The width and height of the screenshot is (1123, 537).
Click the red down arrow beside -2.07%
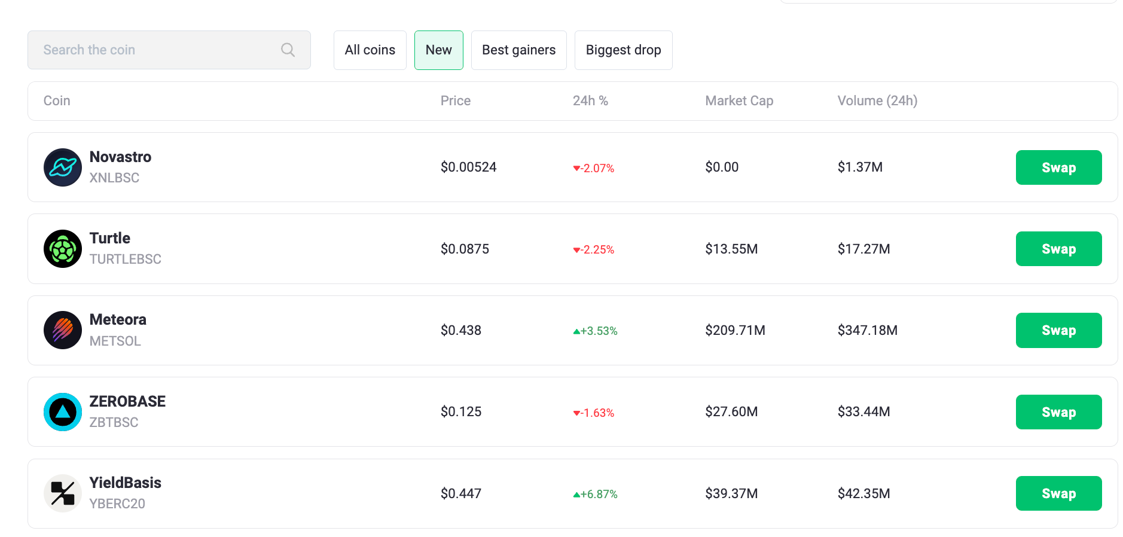tap(578, 169)
